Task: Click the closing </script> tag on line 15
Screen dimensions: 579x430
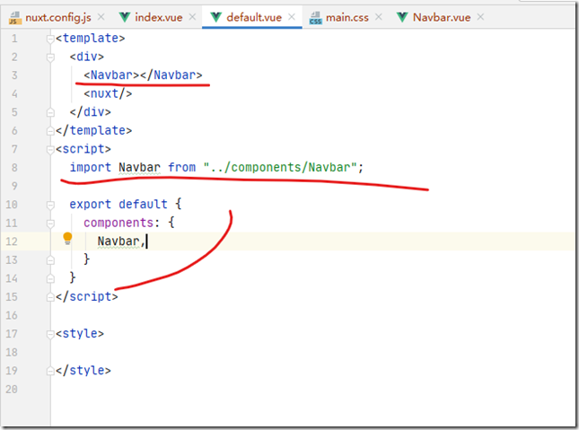Action: click(87, 296)
